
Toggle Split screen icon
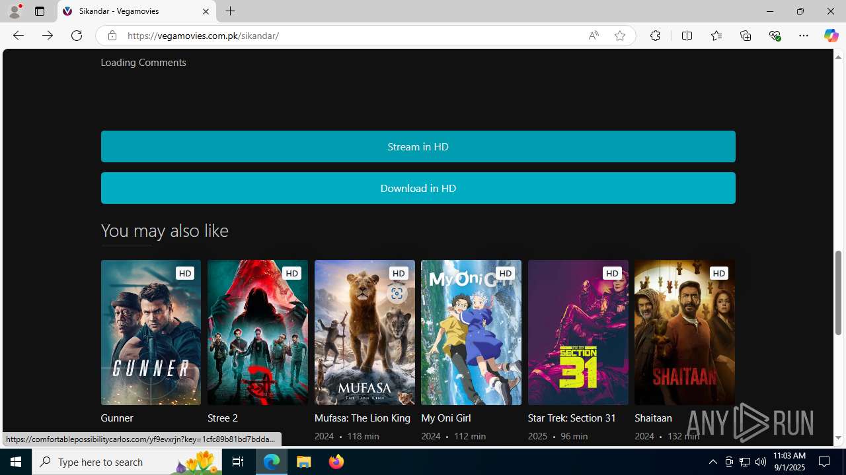point(687,36)
